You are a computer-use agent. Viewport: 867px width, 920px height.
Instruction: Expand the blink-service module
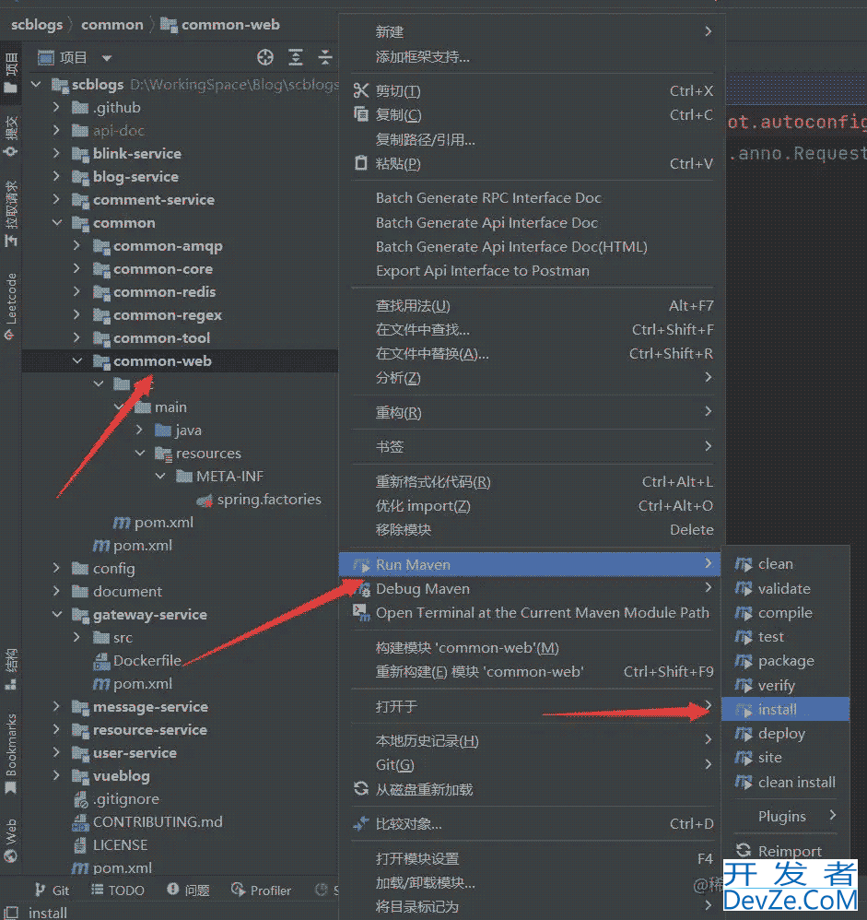coord(56,153)
